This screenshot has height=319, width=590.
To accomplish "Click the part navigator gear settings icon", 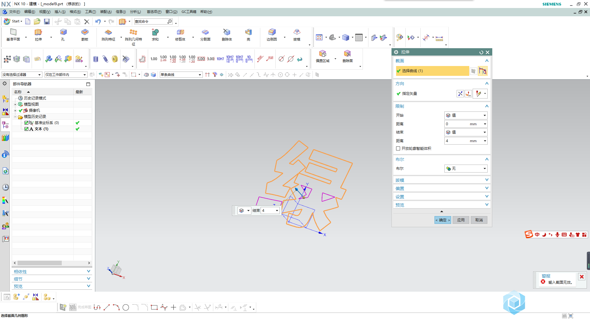I will (x=5, y=84).
